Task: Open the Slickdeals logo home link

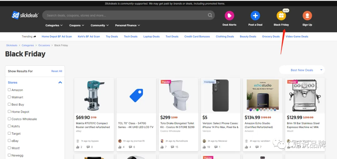Action: [25, 15]
